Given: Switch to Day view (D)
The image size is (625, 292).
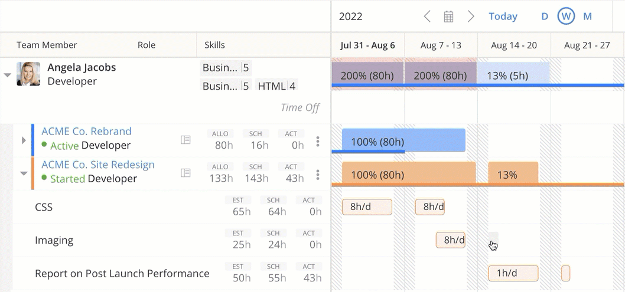Looking at the screenshot, I should click(545, 17).
